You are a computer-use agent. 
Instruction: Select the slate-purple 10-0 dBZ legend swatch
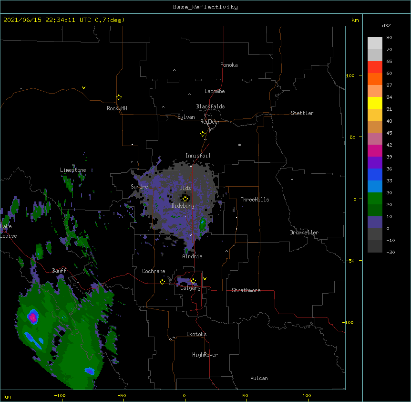tap(375, 222)
